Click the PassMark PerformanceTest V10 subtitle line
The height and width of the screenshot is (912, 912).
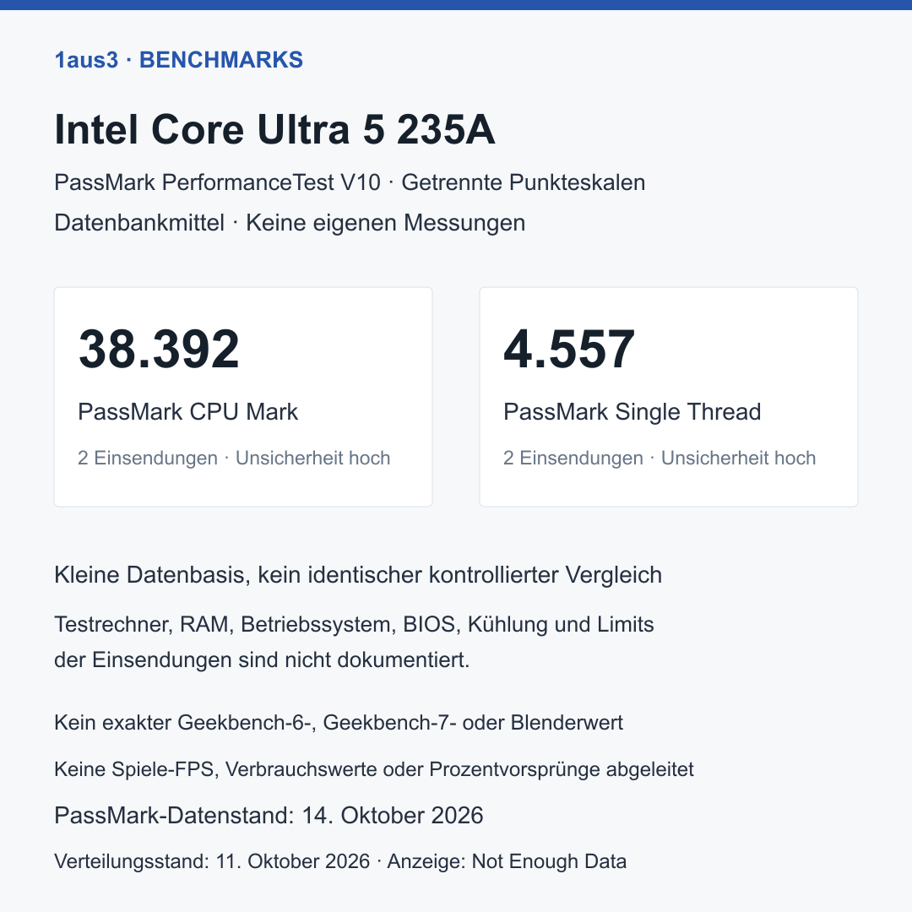pyautogui.click(x=350, y=182)
